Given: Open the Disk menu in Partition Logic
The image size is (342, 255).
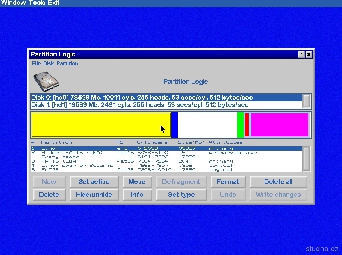Looking at the screenshot, I should coord(48,63).
